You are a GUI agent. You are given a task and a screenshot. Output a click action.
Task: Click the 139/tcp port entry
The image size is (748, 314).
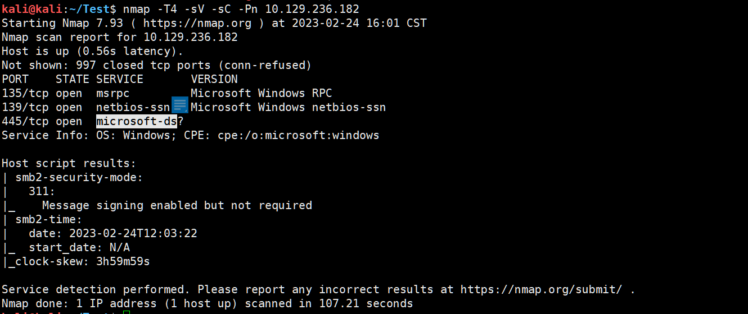point(25,108)
